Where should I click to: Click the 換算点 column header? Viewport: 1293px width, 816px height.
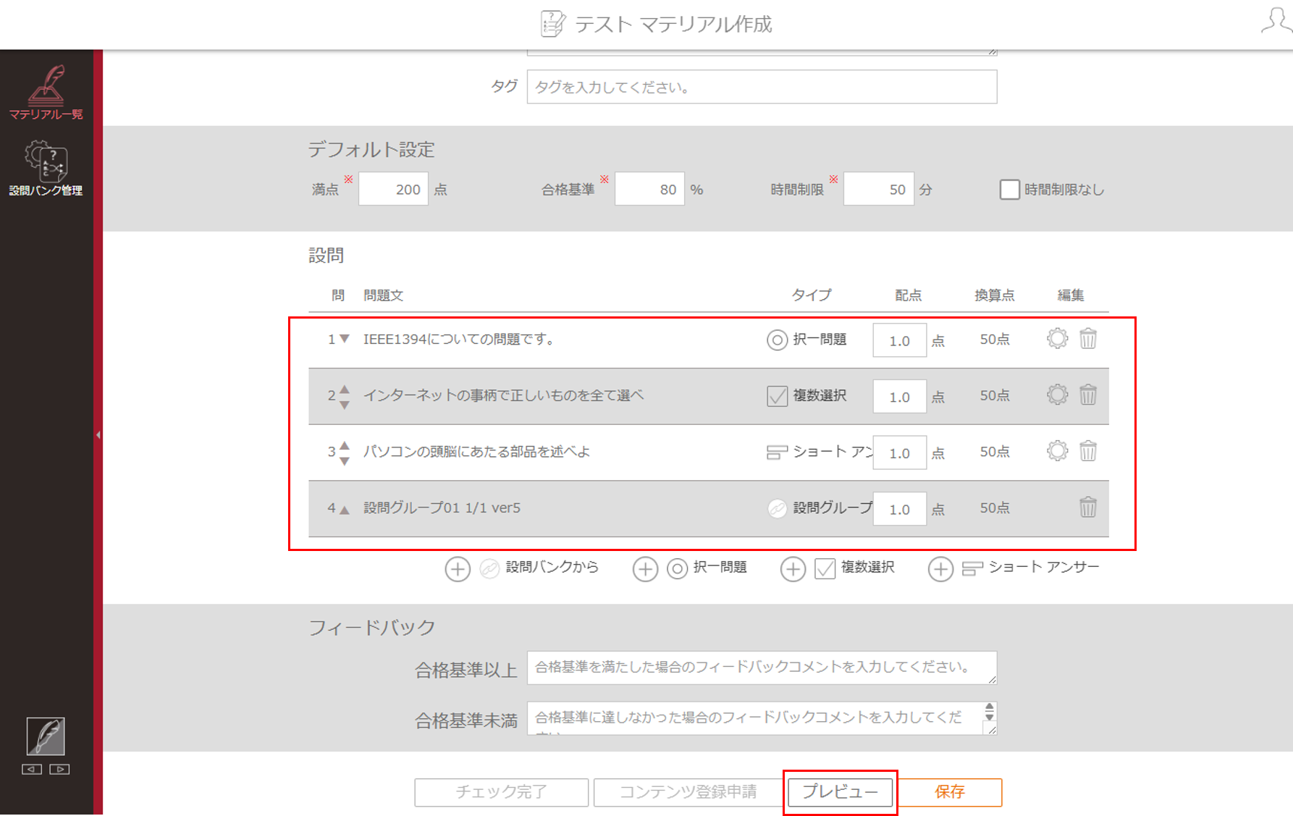coord(994,295)
